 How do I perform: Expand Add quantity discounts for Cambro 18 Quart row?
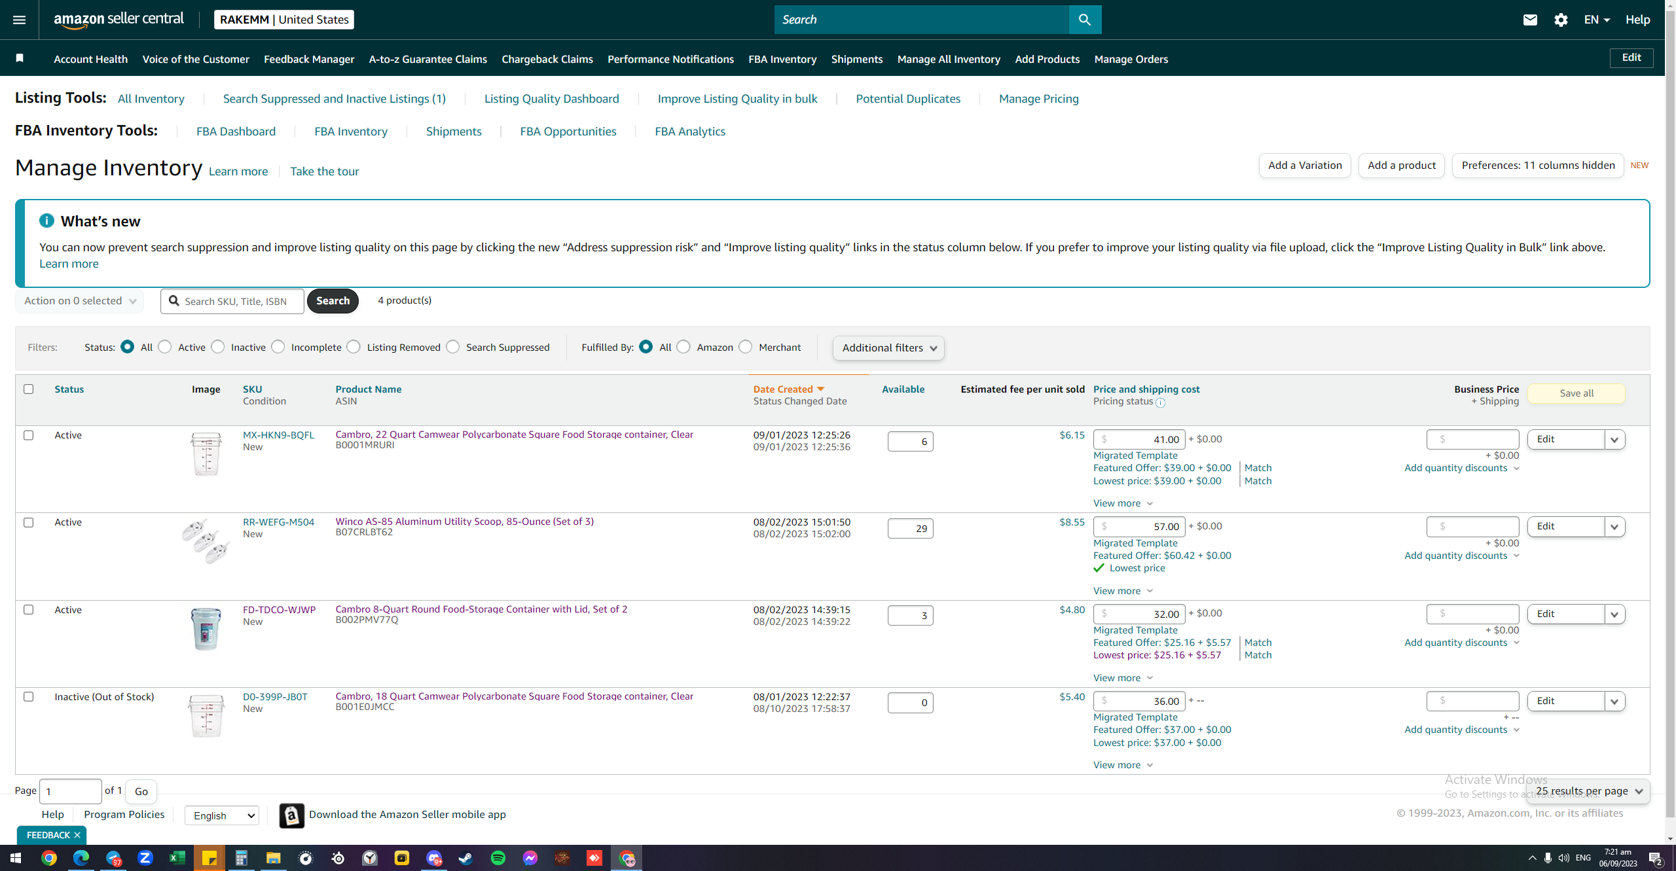point(1462,730)
